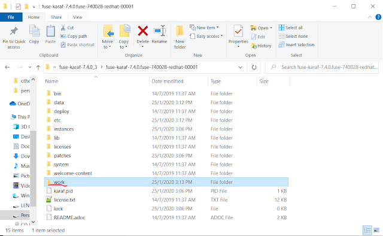Switch to Details view layout
Screen dimensions: 383x236
(x=367, y=230)
